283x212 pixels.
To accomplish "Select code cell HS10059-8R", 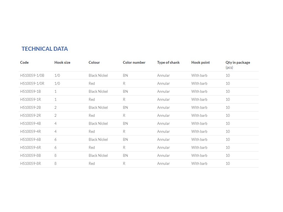I will (x=30, y=163).
